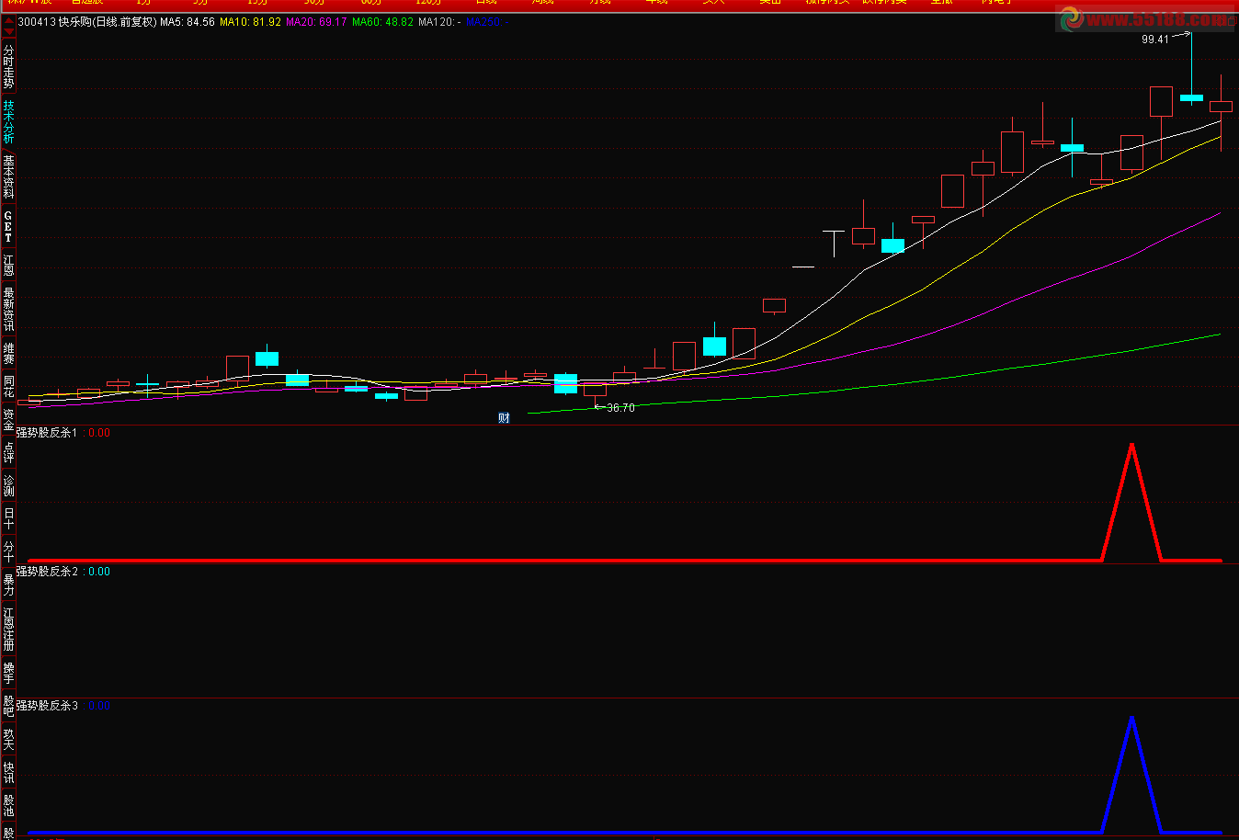Select the 技术分析 sidebar tab
The height and width of the screenshot is (840, 1239).
pos(8,122)
